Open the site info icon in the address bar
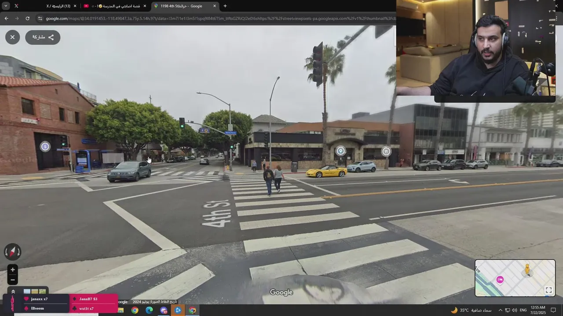Image resolution: width=563 pixels, height=316 pixels. coord(40,18)
